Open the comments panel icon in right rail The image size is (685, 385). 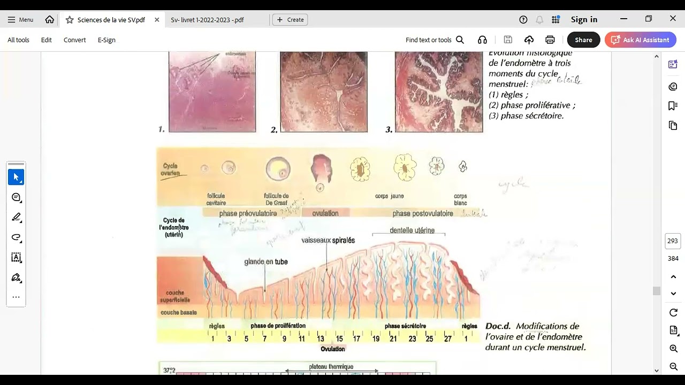tap(673, 87)
